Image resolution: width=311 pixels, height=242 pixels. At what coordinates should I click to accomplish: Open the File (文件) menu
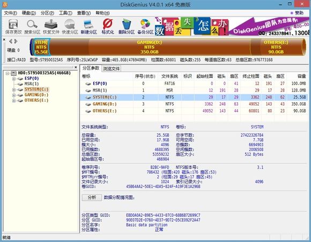point(11,13)
